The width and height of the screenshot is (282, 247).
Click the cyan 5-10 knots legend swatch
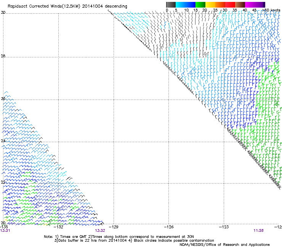(x=181, y=5)
